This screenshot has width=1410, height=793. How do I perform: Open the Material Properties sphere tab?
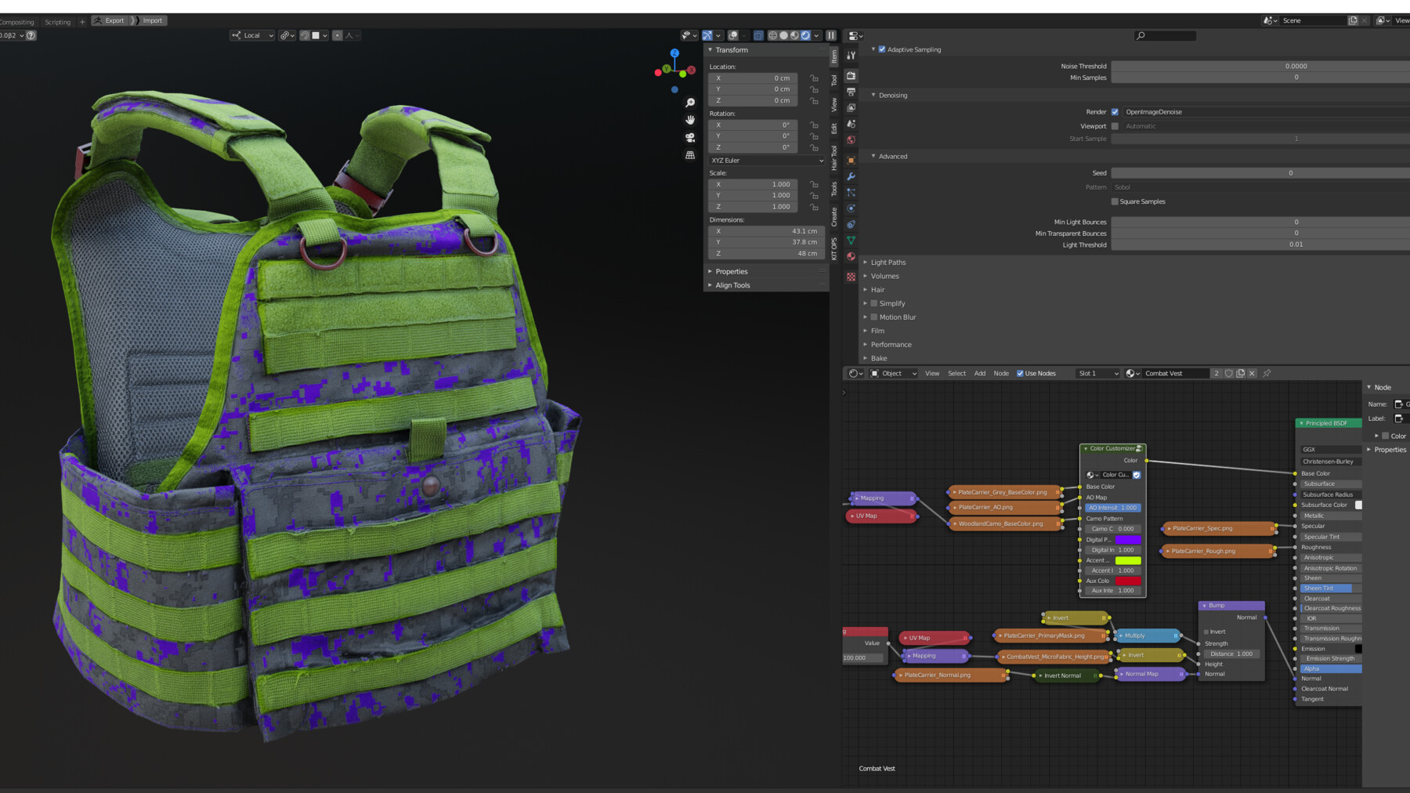pyautogui.click(x=851, y=259)
